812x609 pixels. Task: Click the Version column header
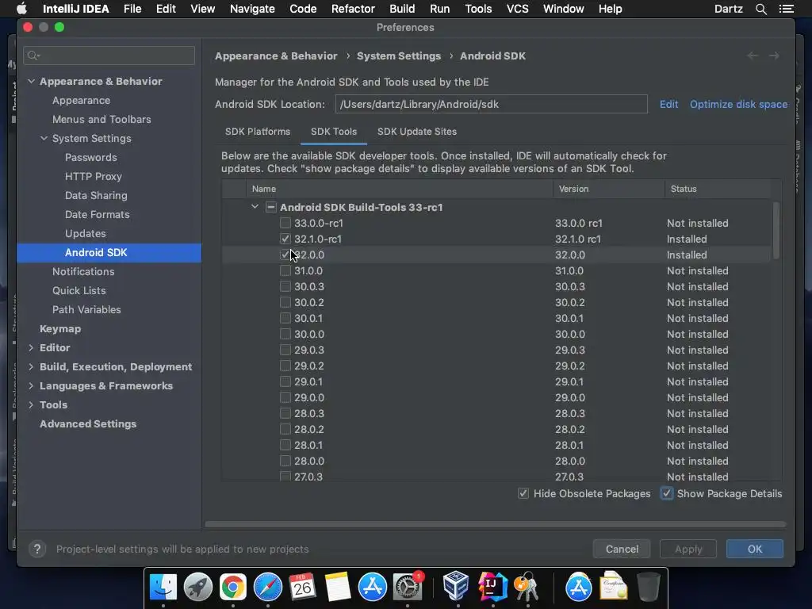[x=608, y=189]
